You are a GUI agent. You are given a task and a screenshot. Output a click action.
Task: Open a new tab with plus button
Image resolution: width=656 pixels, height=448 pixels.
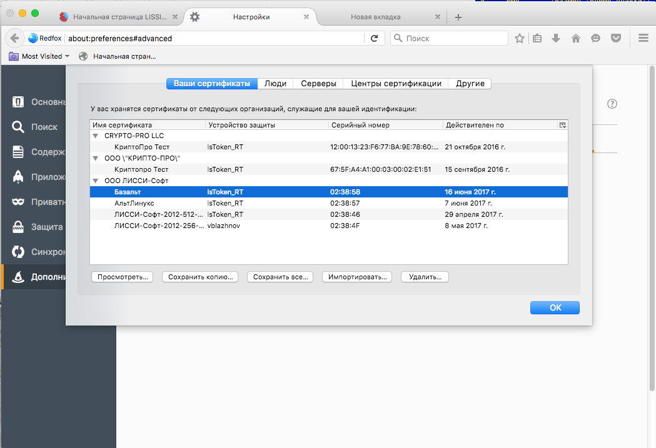[x=458, y=17]
